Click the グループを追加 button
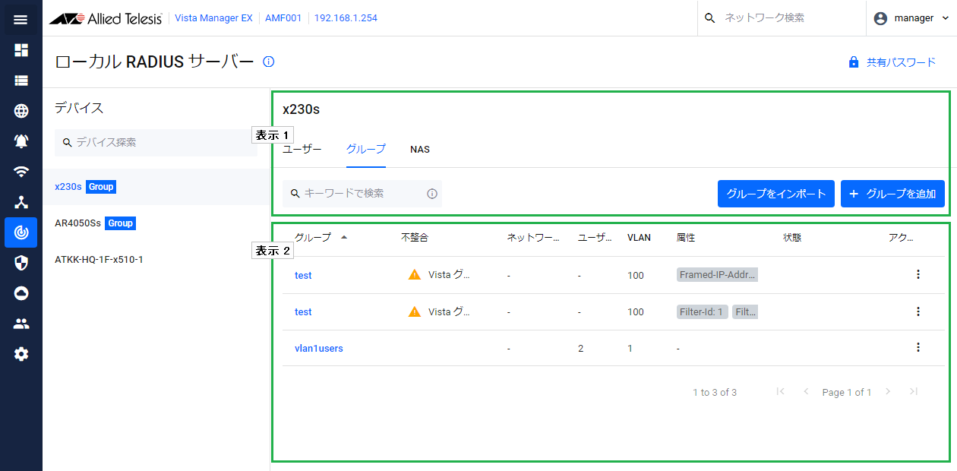Screen dimensions: 957x471 [x=892, y=194]
